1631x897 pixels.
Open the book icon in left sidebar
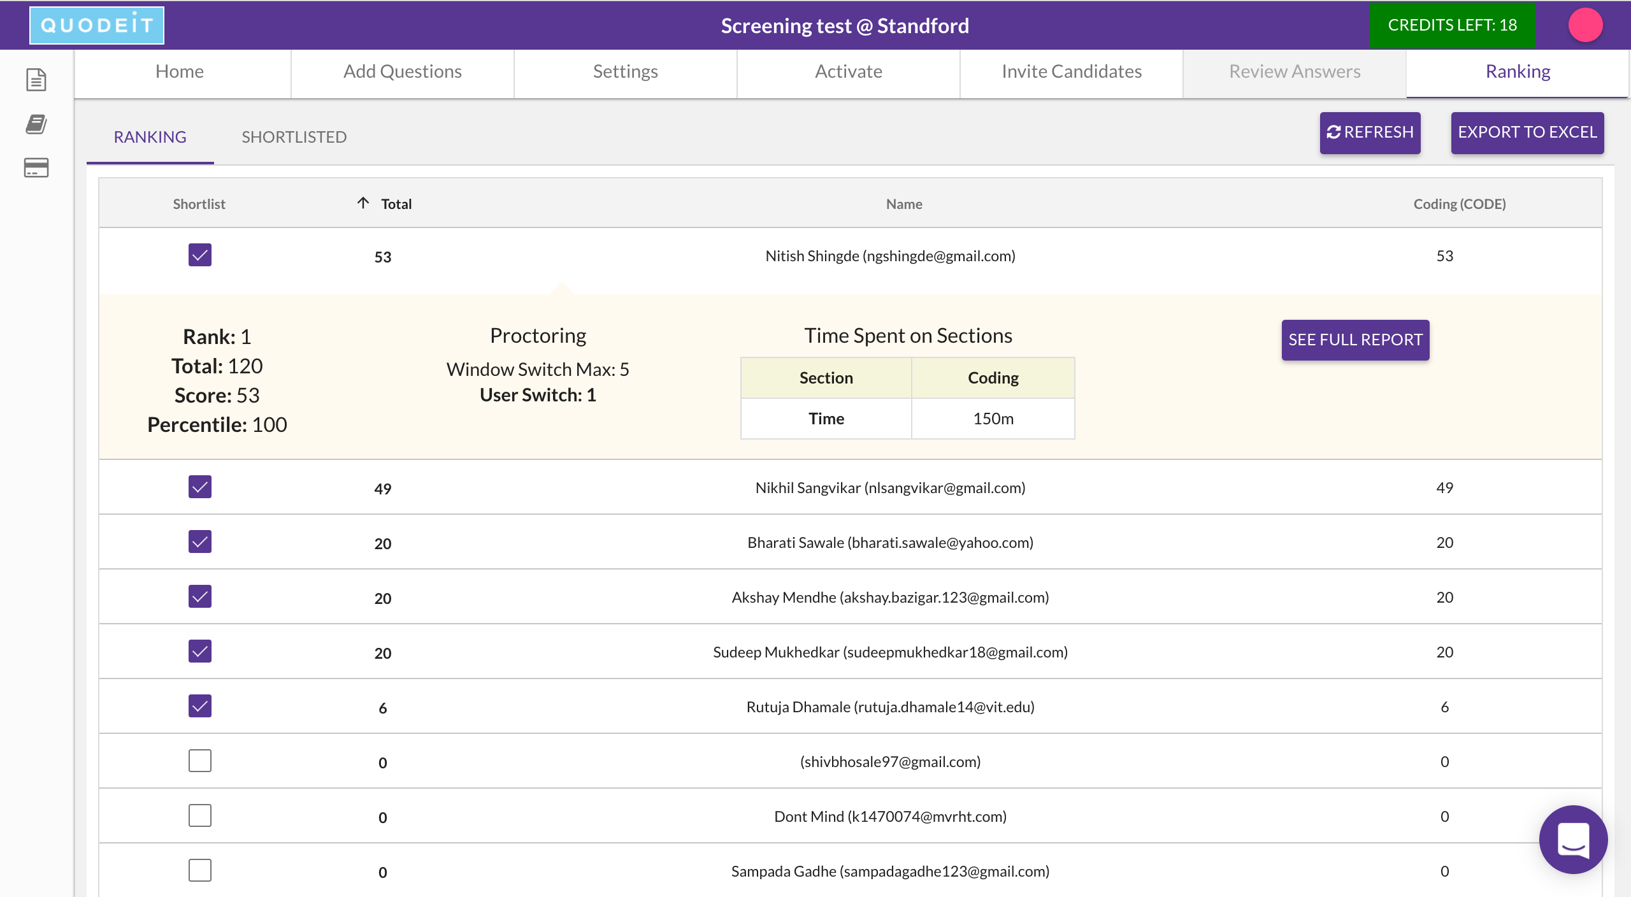(36, 124)
